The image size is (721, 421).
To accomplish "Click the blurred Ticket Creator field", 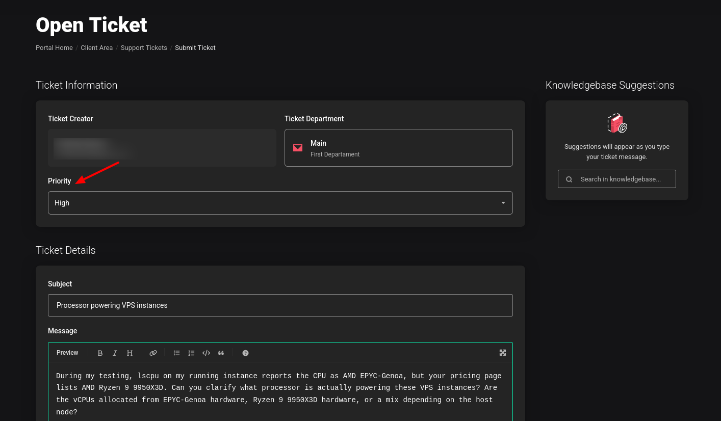I will point(162,148).
